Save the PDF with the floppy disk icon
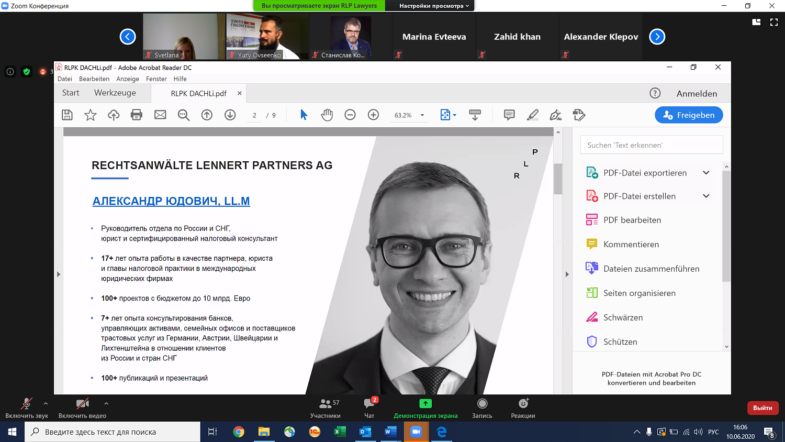Screen dimensions: 785x442 click(67, 115)
